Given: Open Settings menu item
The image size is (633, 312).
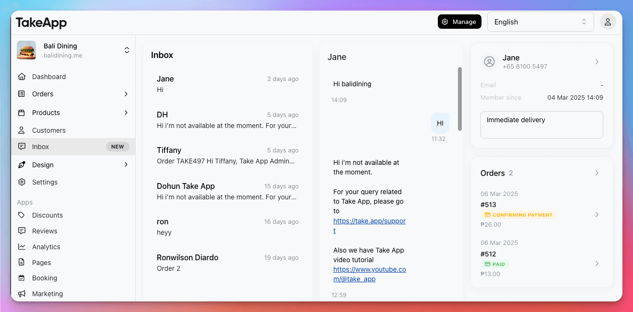Looking at the screenshot, I should pos(73,182).
